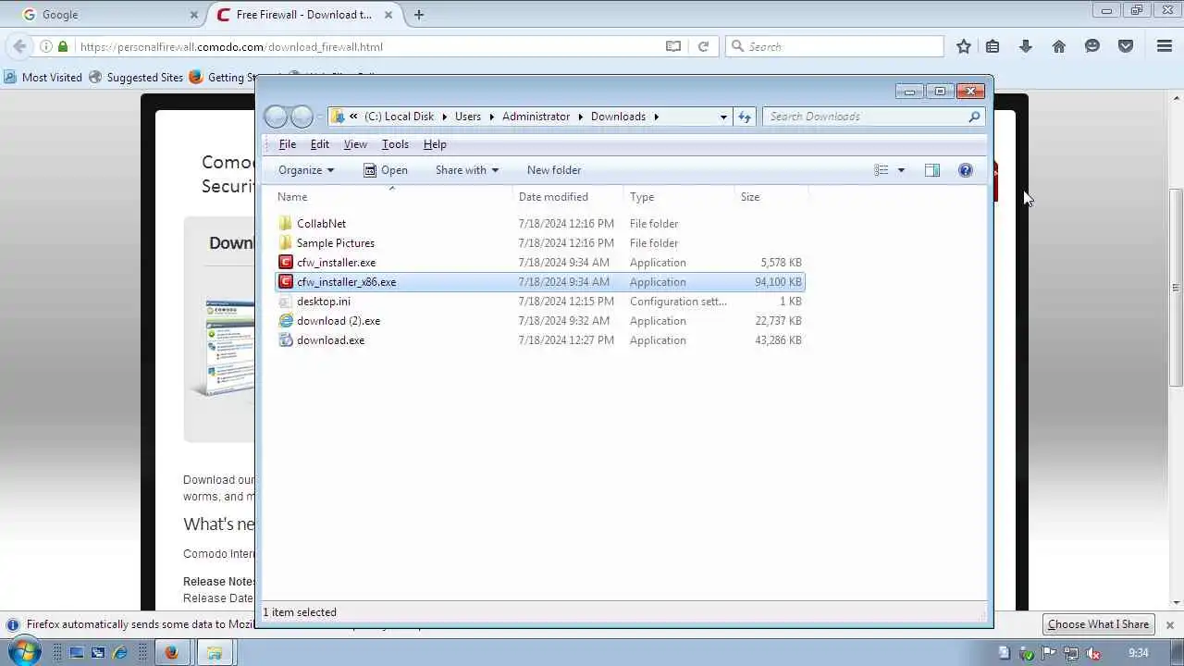Open the View menu
Viewport: 1184px width, 666px height.
pyautogui.click(x=355, y=144)
